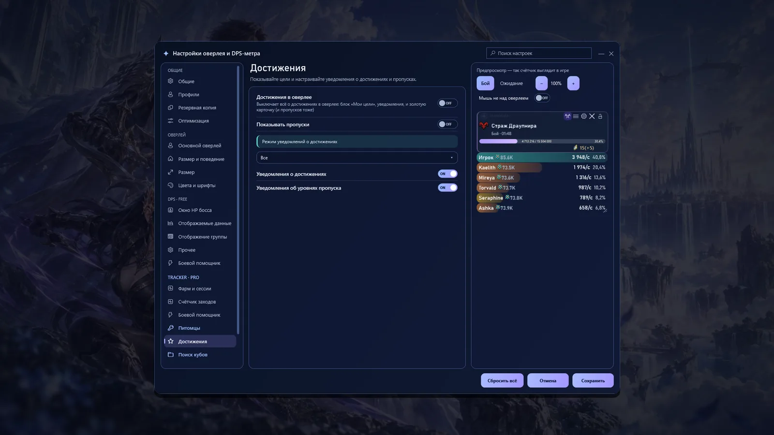The image size is (774, 435).
Task: Click the gear icon in overlay preview header
Action: click(584, 116)
